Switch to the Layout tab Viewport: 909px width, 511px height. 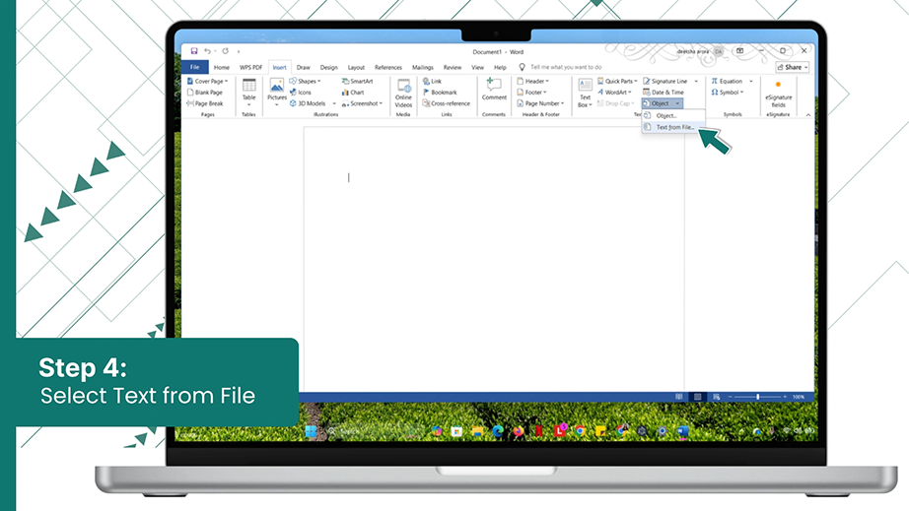356,67
